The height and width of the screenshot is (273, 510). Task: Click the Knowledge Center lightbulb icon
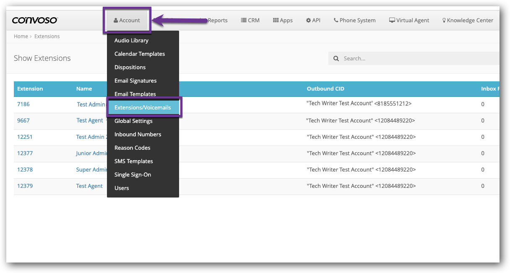pyautogui.click(x=444, y=20)
